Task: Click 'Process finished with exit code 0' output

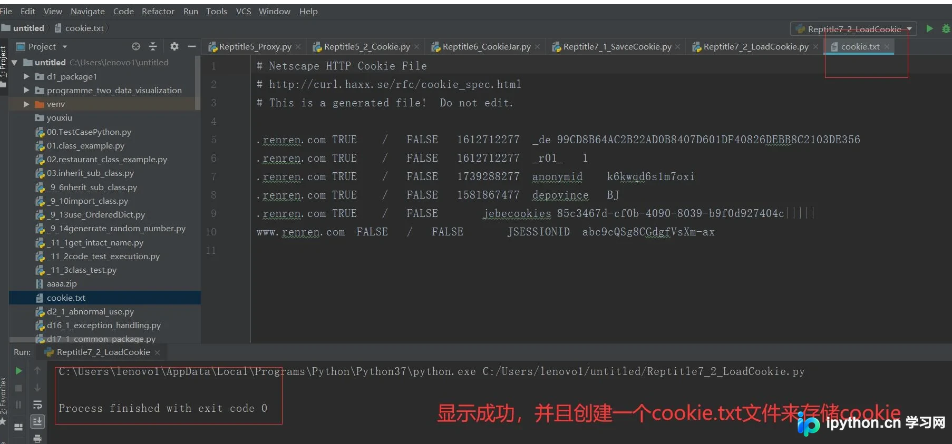Action: click(x=163, y=408)
